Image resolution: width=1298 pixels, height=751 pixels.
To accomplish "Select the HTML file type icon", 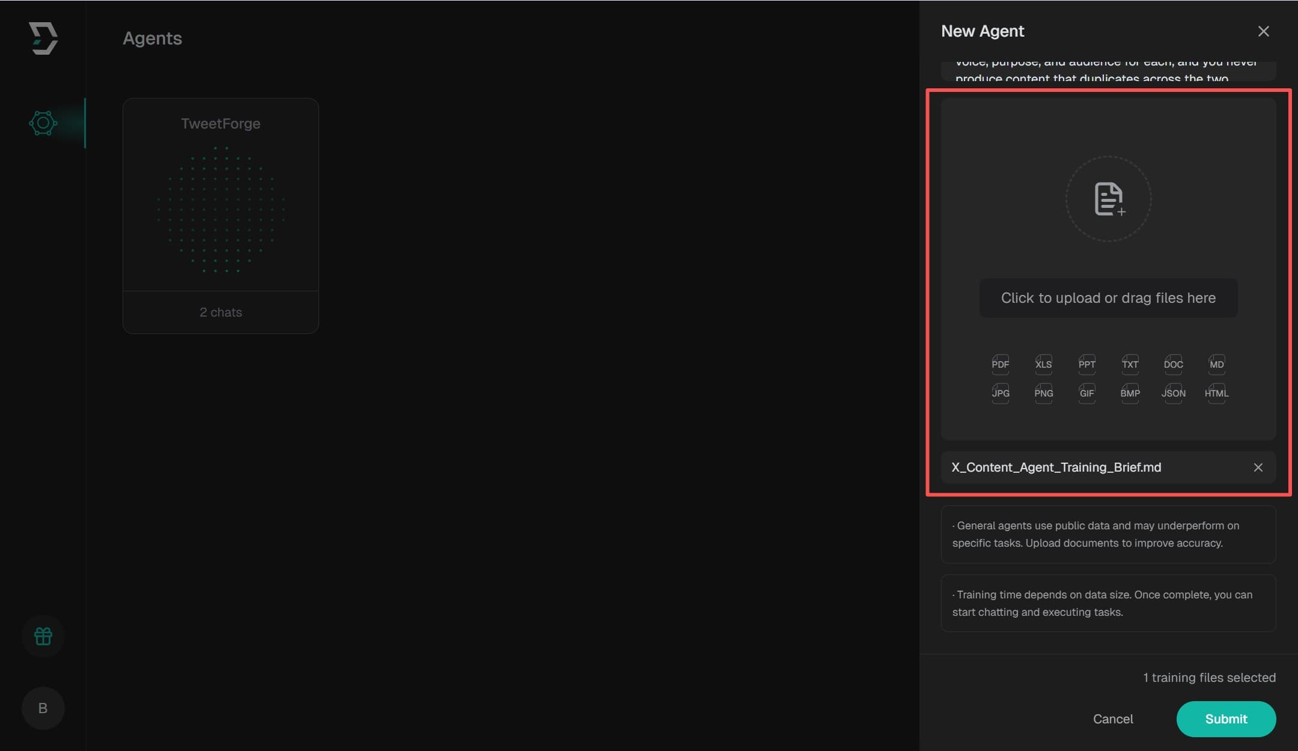I will (1216, 393).
